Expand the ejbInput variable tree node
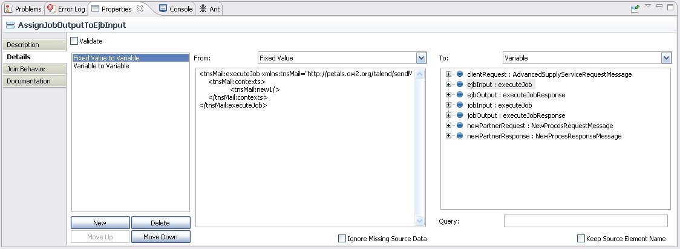Viewport: 680px width, 249px height. (x=448, y=85)
